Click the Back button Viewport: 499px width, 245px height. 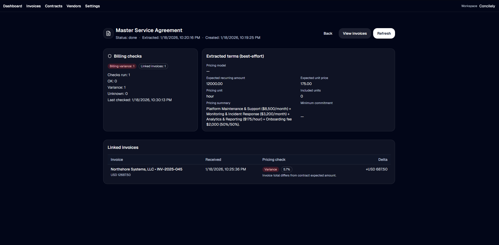pyautogui.click(x=328, y=33)
